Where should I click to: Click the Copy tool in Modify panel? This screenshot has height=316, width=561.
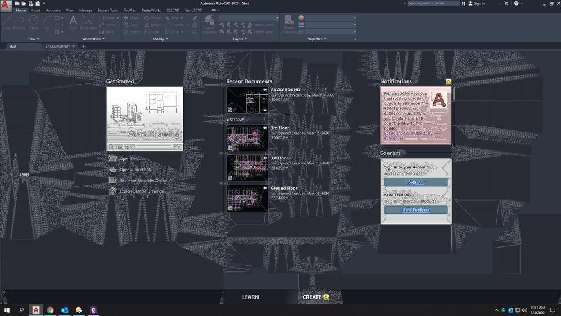tap(130, 25)
